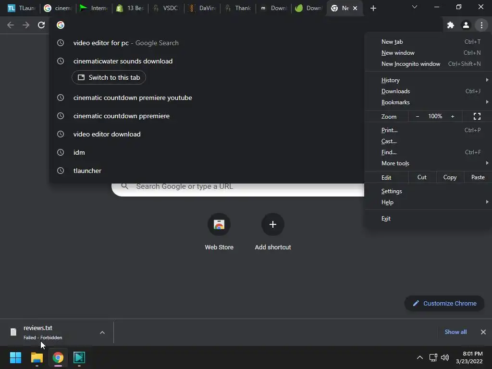
Task: Switch to the Internet Download Manager tab
Action: pos(94,8)
